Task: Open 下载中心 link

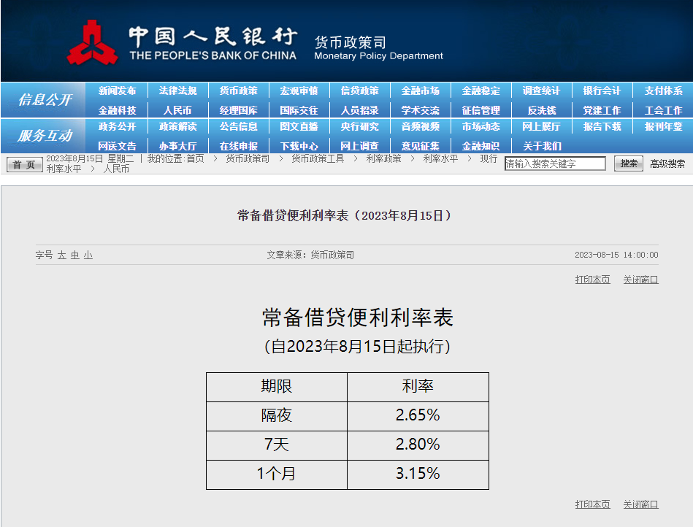Action: [x=299, y=146]
